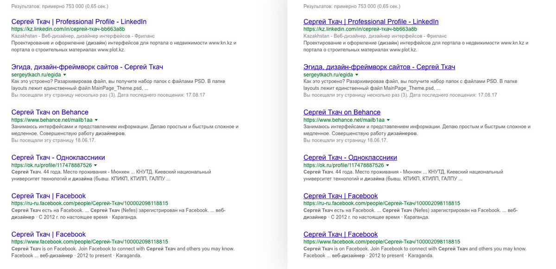Open left Facebook title above www.facebook.com URL
This screenshot has width=556, height=269.
pos(49,234)
